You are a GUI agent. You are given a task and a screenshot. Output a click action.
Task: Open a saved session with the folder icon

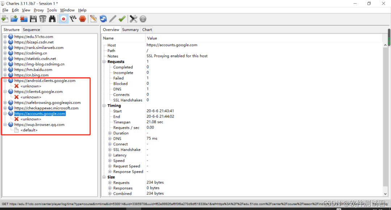(x=14, y=19)
